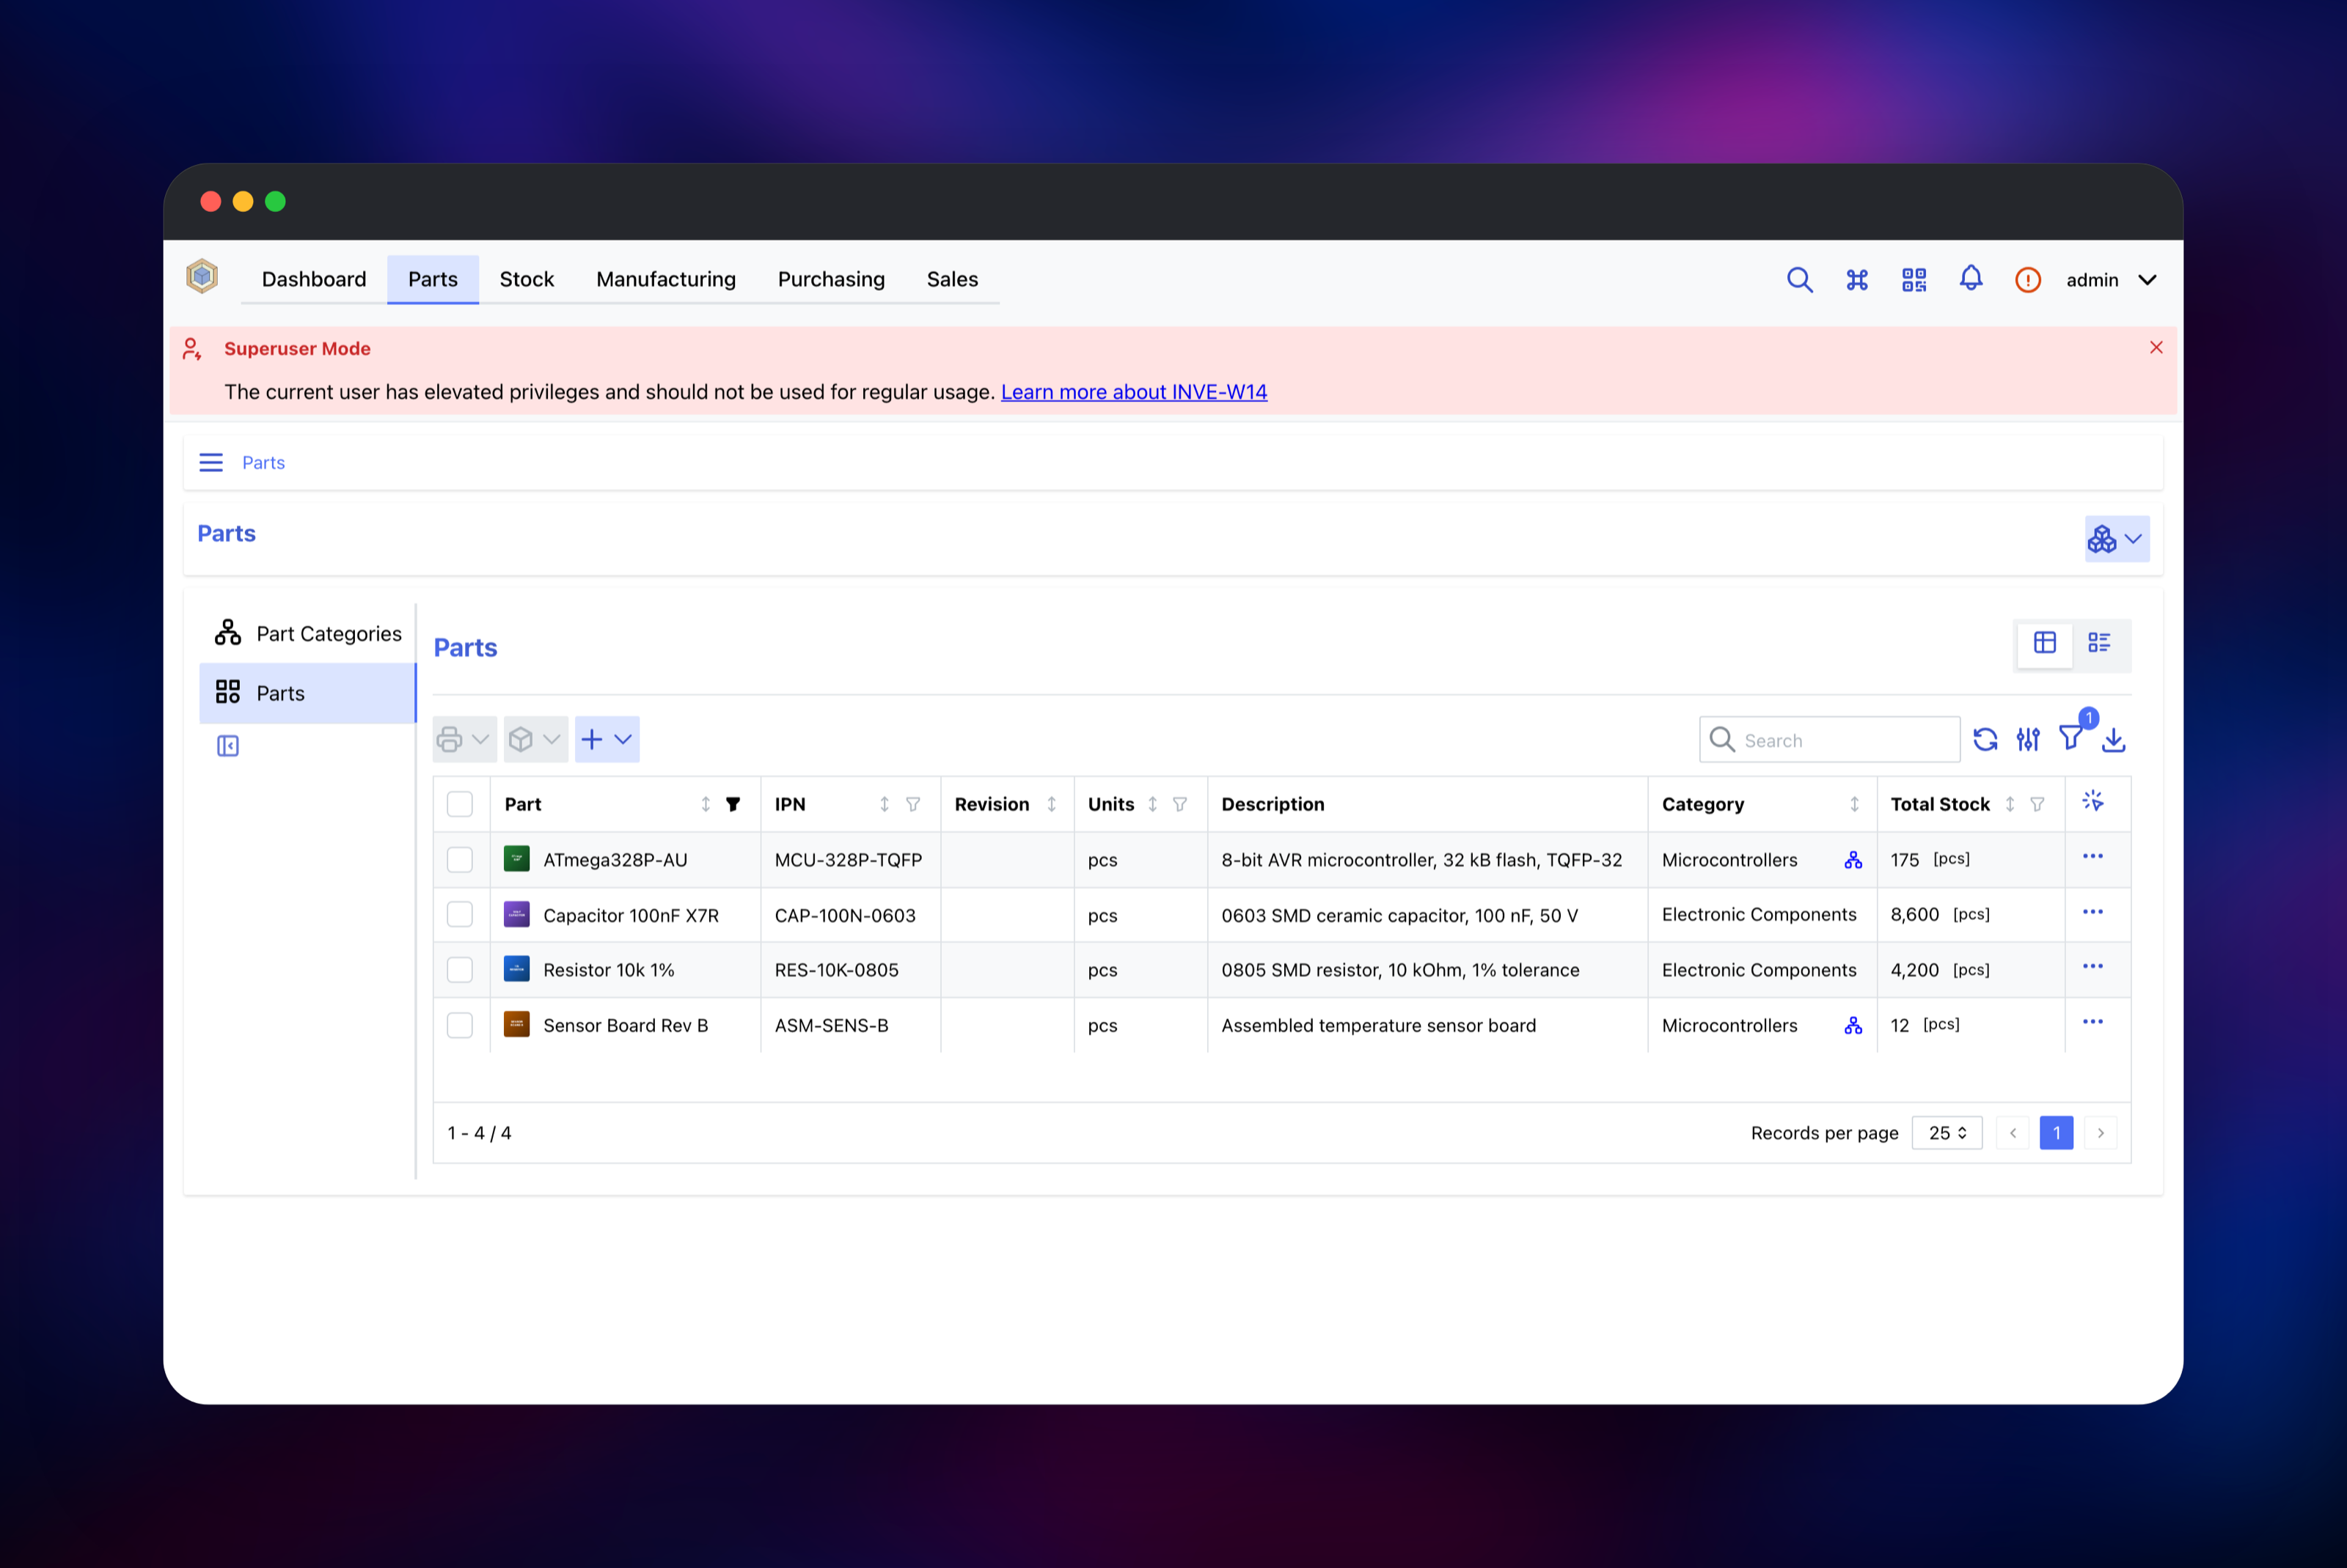Dismiss the Superuser Mode alert
This screenshot has width=2347, height=1568.
[x=2156, y=347]
